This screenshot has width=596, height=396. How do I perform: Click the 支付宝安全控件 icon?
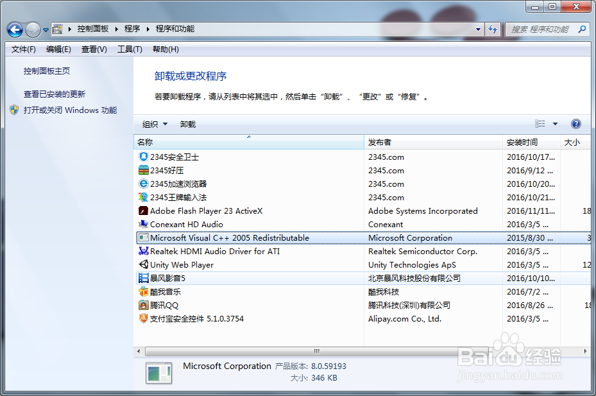click(x=143, y=318)
